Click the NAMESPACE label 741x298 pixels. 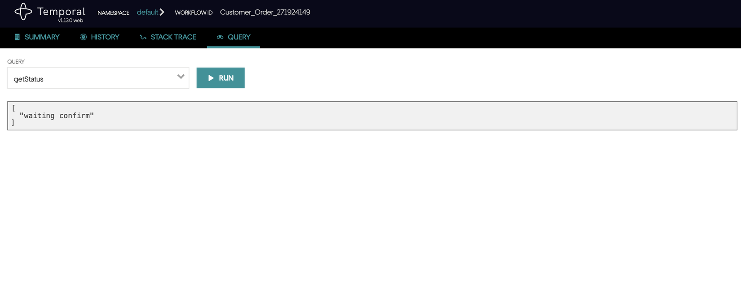click(x=114, y=13)
